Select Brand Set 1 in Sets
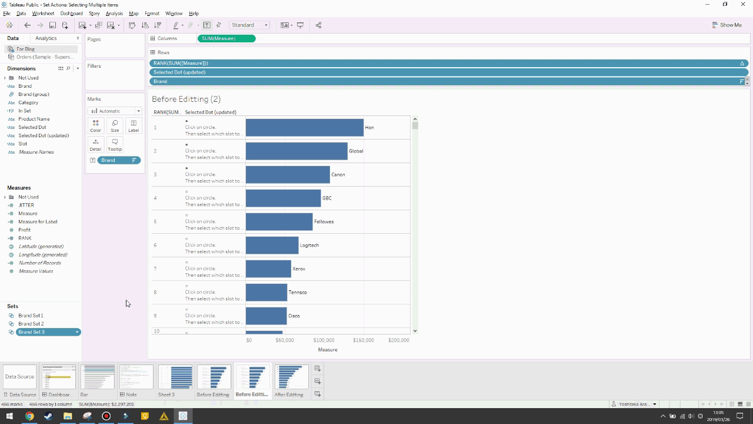Viewport: 753px width, 424px height. point(31,316)
